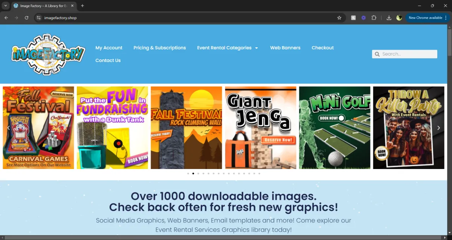Viewport: 452px width, 240px height.
Task: Reload the page with refresh icon
Action: [26, 18]
